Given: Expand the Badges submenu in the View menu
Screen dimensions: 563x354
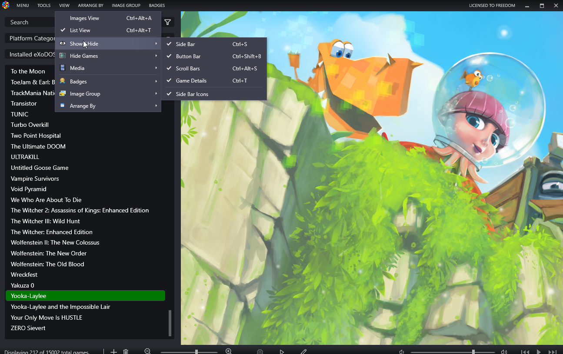Looking at the screenshot, I should pyautogui.click(x=108, y=81).
